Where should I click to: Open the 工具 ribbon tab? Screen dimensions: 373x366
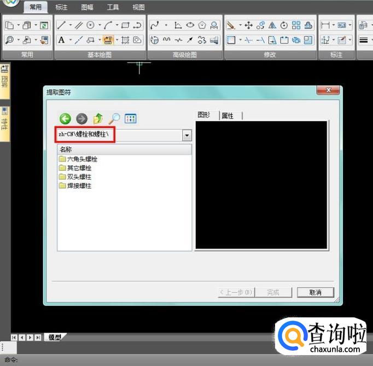[113, 8]
